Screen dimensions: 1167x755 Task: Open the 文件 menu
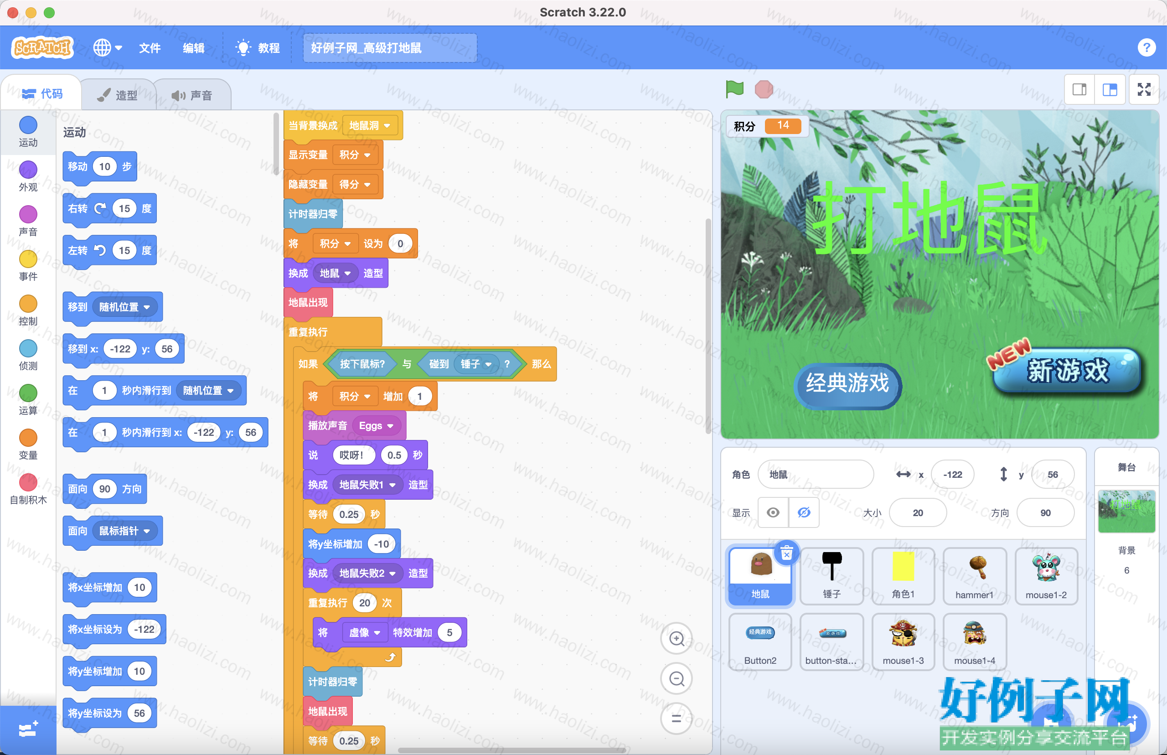coord(150,48)
